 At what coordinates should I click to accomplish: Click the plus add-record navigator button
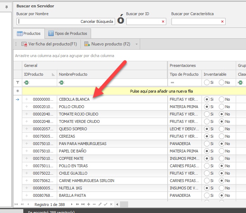tap(89, 204)
